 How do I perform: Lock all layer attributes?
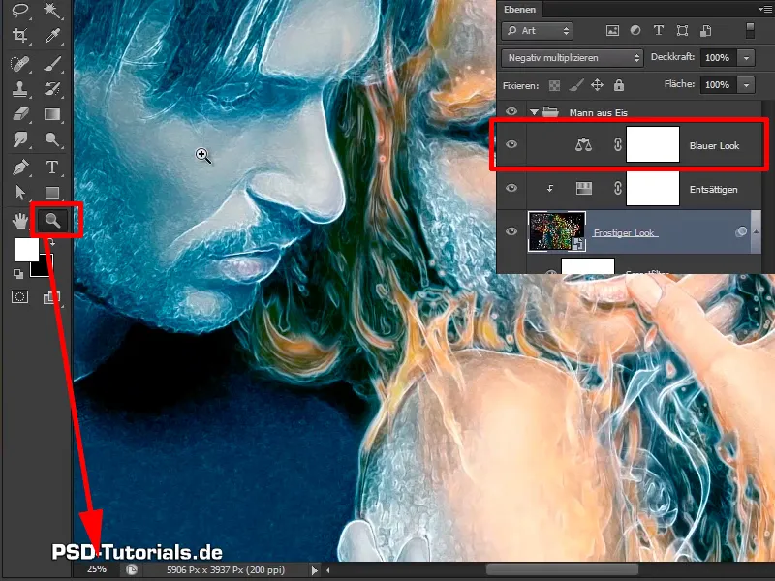(618, 85)
